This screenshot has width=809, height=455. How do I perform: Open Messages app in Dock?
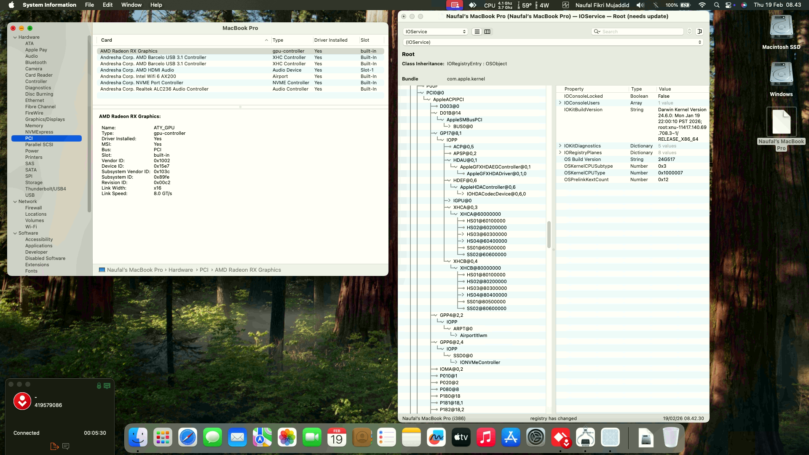point(212,438)
